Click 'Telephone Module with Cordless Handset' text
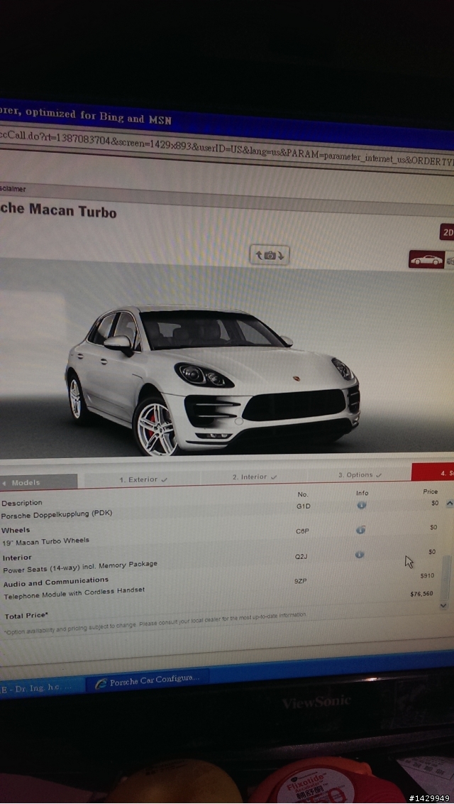454x804 pixels. [74, 593]
